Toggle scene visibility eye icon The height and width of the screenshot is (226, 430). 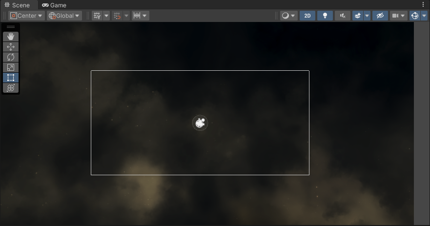coord(380,16)
